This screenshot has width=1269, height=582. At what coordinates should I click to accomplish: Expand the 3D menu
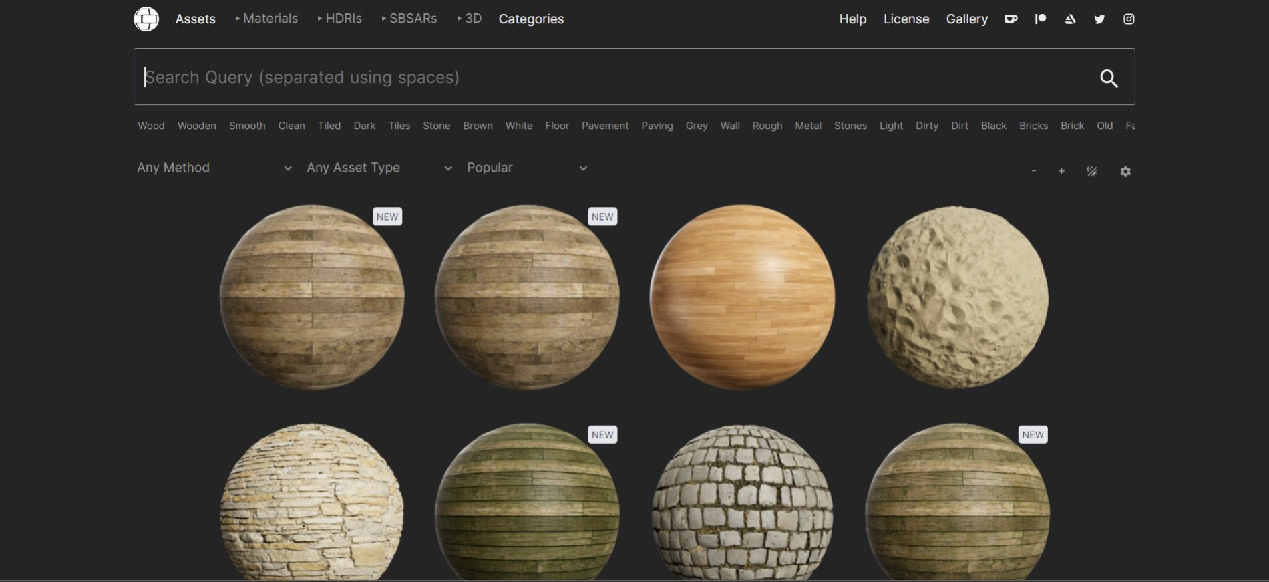(x=470, y=19)
